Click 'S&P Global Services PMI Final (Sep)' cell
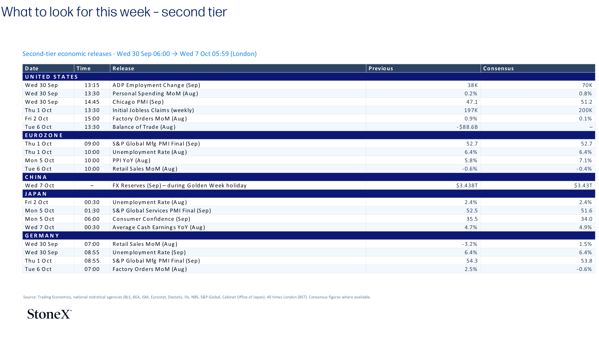 (x=238, y=210)
